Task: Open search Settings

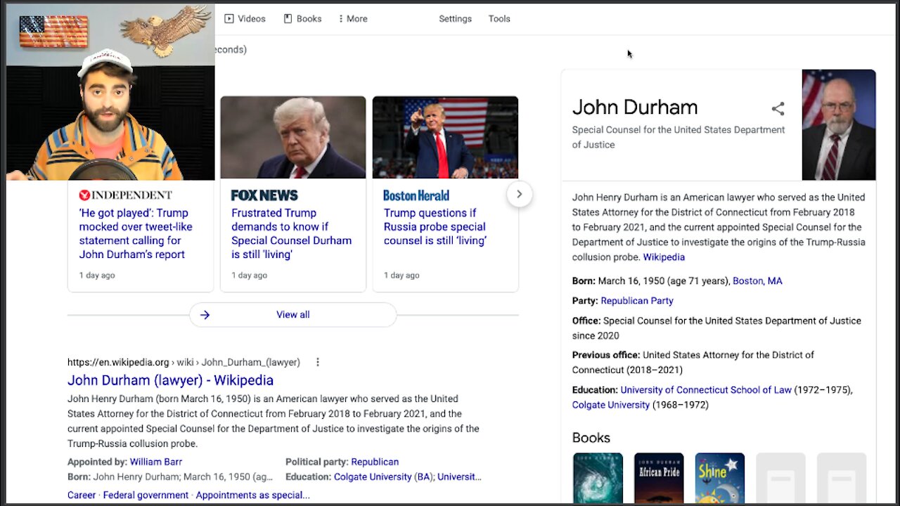Action: pos(455,19)
